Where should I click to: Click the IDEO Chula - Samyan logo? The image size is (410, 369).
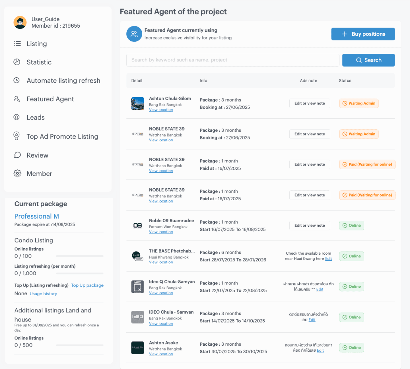137,317
